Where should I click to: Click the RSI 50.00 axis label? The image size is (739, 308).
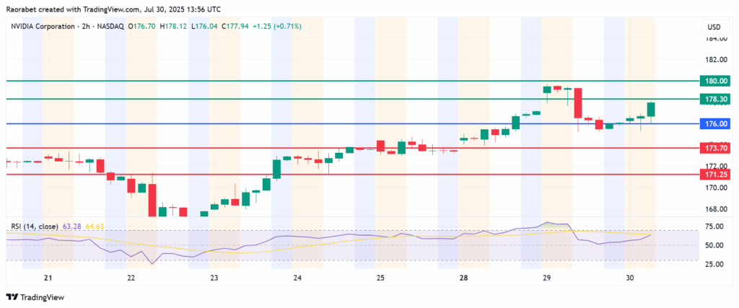[715, 245]
